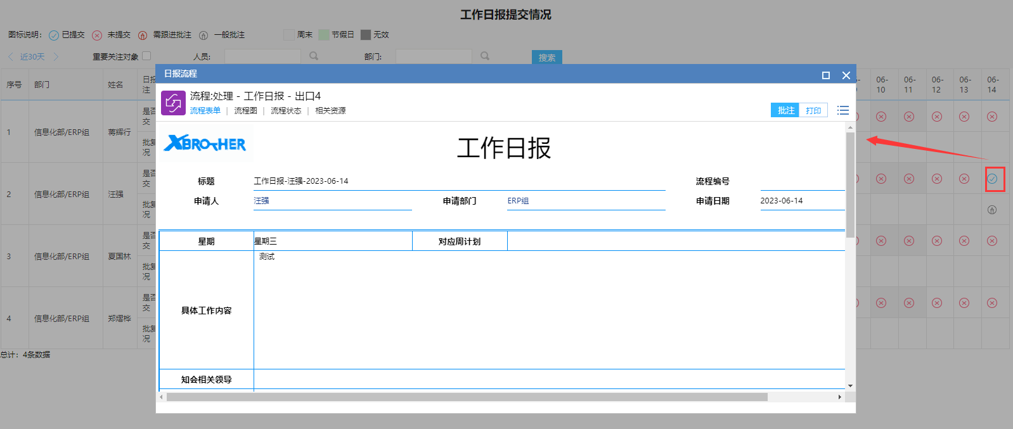Toggle the 重要关注对象 checkbox
Viewport: 1013px width, 429px height.
click(x=146, y=56)
